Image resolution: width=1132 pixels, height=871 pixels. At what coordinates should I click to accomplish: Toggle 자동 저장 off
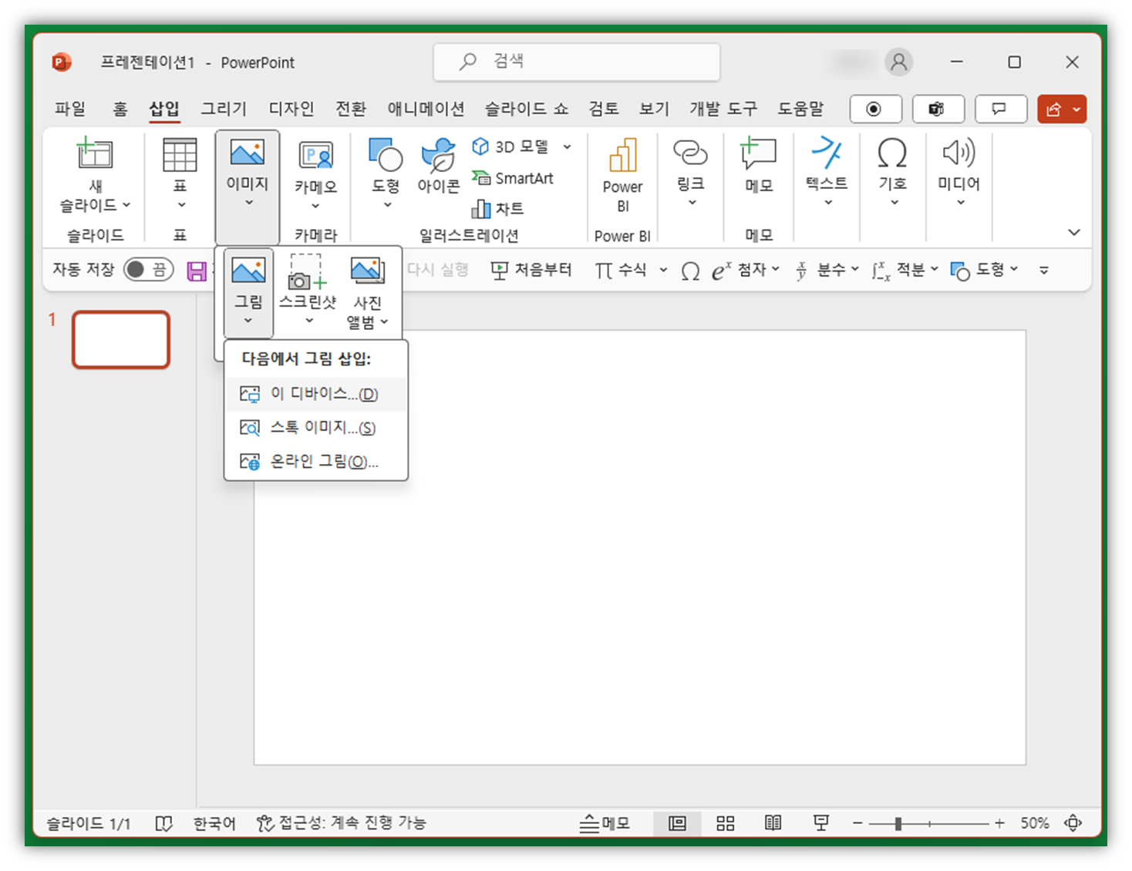148,269
